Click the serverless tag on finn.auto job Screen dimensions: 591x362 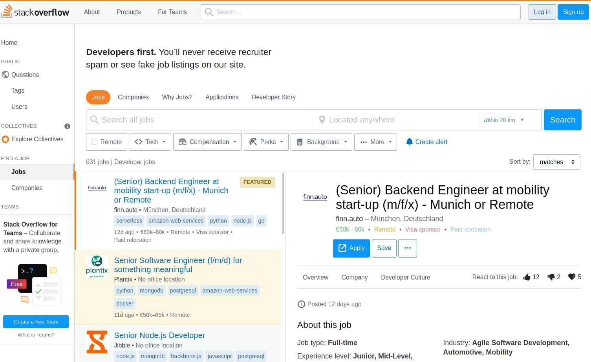(129, 221)
